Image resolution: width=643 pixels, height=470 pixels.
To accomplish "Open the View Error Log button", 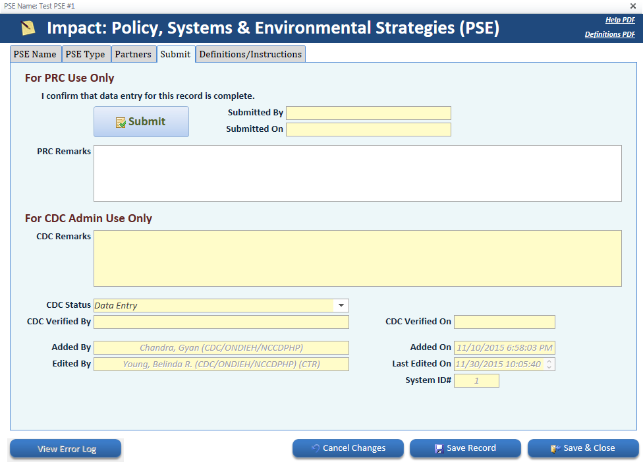I will click(x=66, y=449).
